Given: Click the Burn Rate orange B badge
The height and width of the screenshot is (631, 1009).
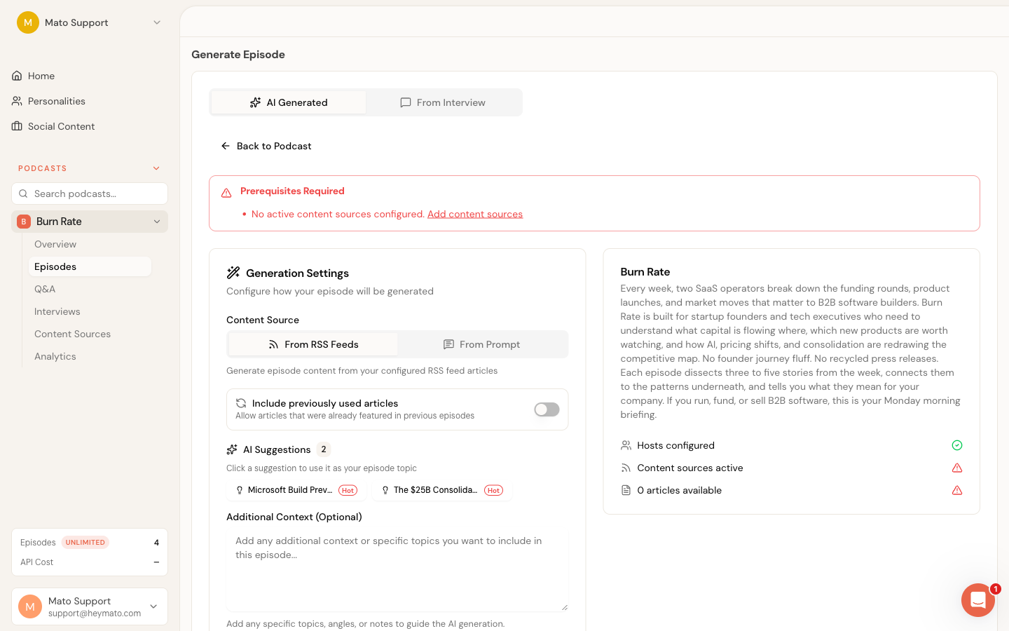Looking at the screenshot, I should [x=24, y=222].
